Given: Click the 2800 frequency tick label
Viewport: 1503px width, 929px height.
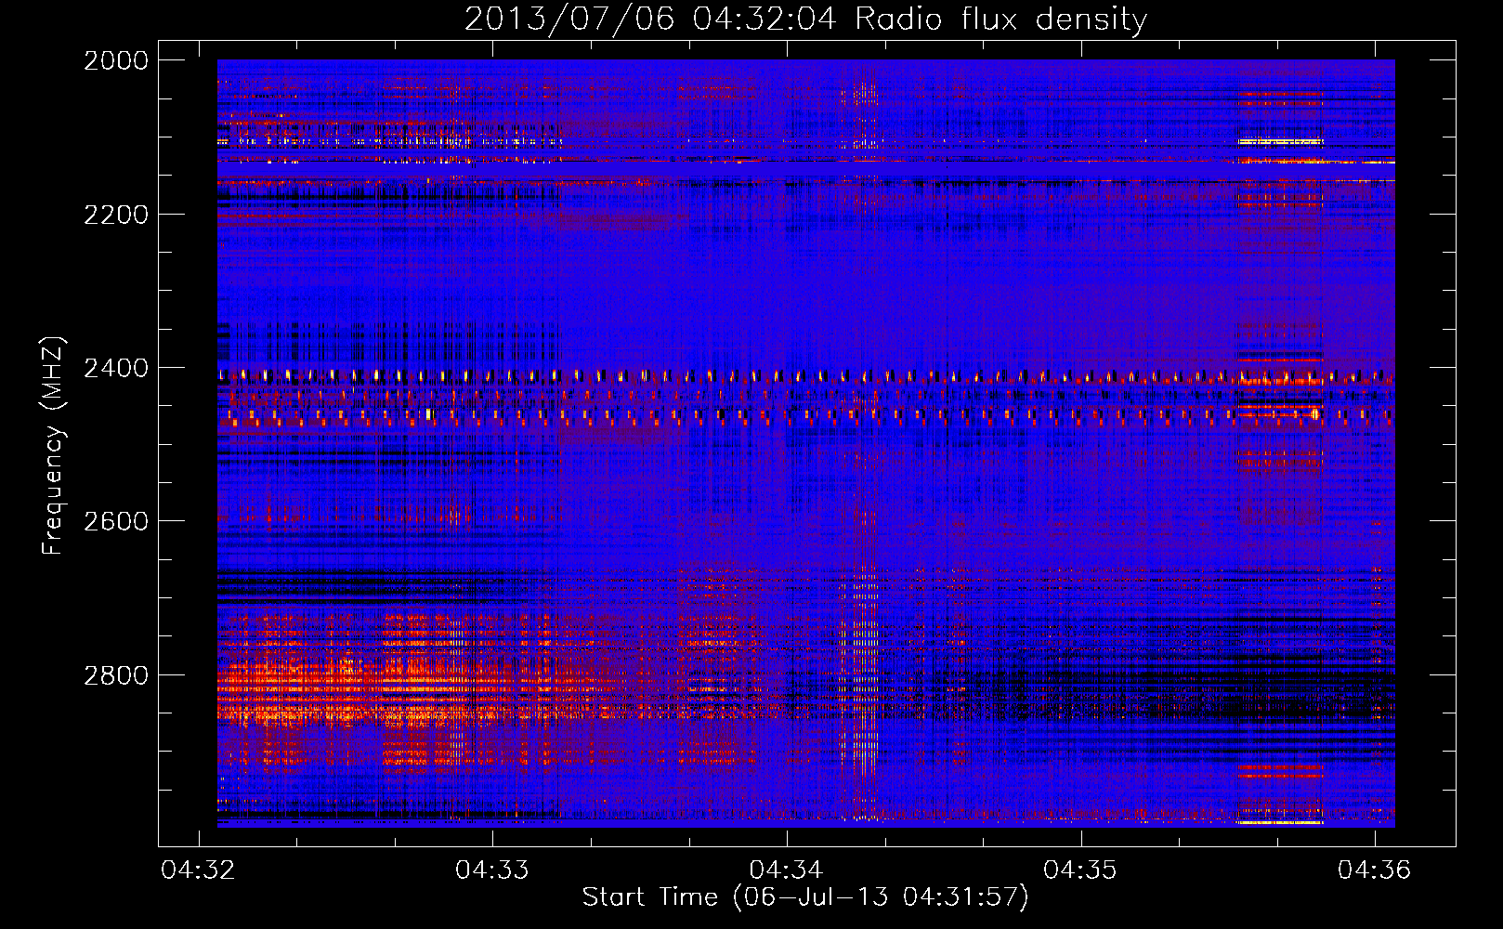Looking at the screenshot, I should click(116, 675).
